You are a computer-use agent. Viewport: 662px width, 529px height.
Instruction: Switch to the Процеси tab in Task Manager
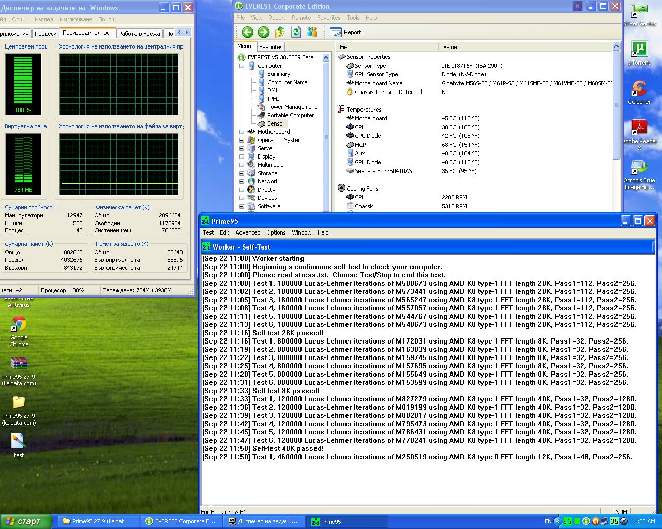46,34
